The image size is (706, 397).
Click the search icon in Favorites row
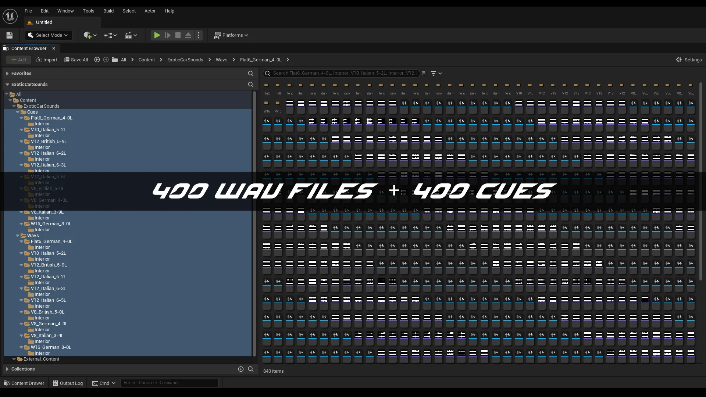[x=251, y=74]
